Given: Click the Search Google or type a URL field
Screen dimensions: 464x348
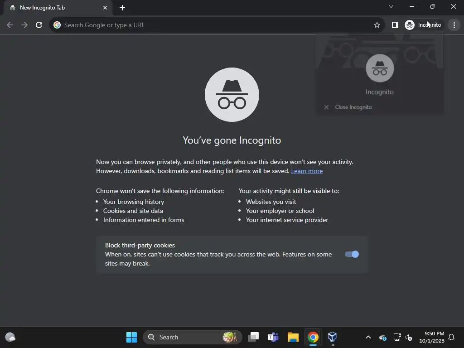Looking at the screenshot, I should [x=217, y=25].
